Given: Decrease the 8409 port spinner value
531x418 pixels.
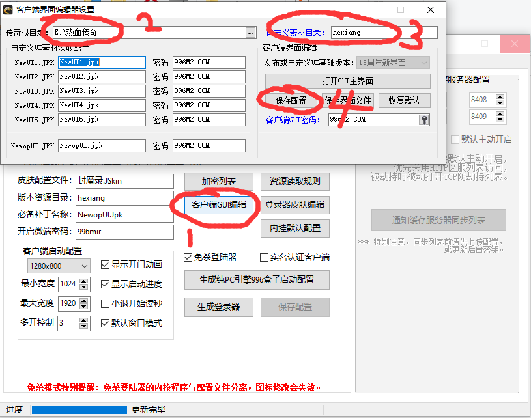Looking at the screenshot, I should (500, 120).
